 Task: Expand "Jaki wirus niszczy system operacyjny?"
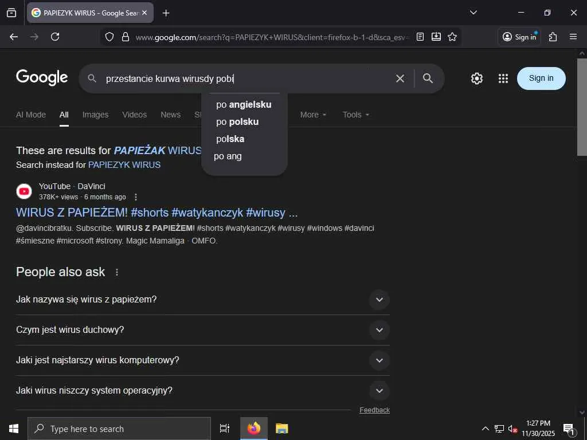(202, 391)
